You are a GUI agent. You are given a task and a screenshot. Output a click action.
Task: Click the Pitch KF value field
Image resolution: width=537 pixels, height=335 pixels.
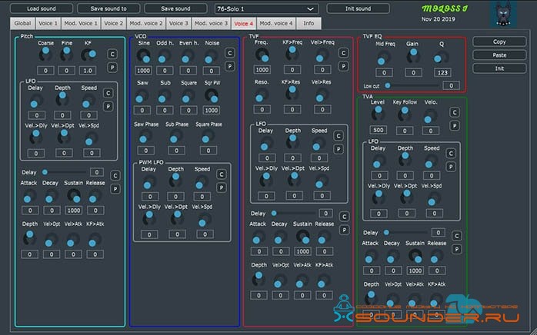click(x=88, y=71)
